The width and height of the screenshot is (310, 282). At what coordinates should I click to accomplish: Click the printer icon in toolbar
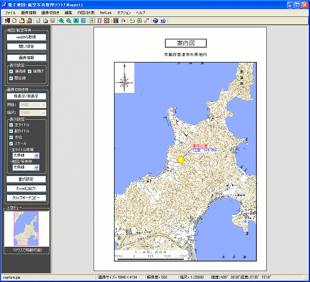(x=46, y=21)
